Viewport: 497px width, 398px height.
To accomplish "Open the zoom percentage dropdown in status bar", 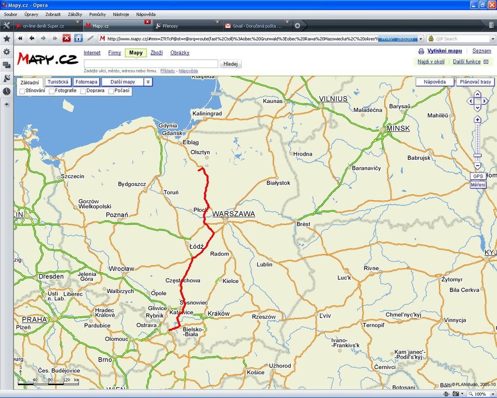I will 493,394.
